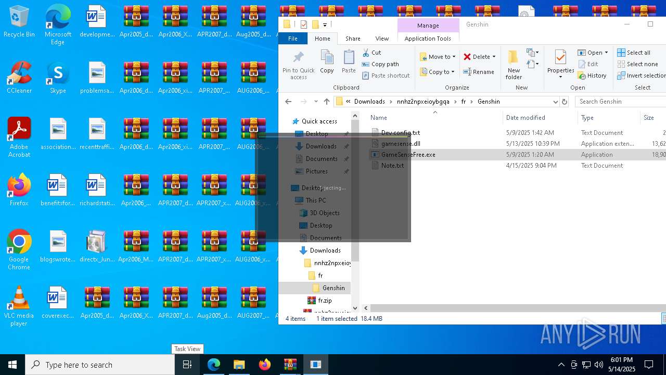Screen dimensions: 666x375
Task: Sort files by Date modified column
Action: click(x=540, y=118)
